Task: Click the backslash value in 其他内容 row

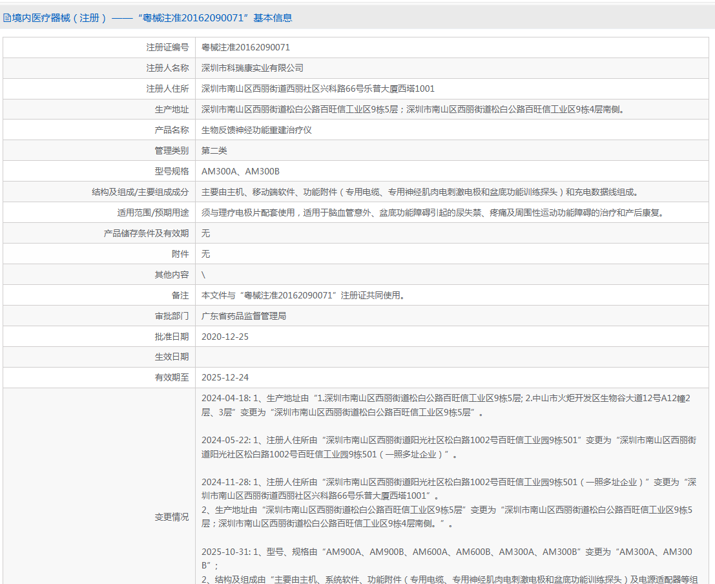Action: tap(203, 275)
